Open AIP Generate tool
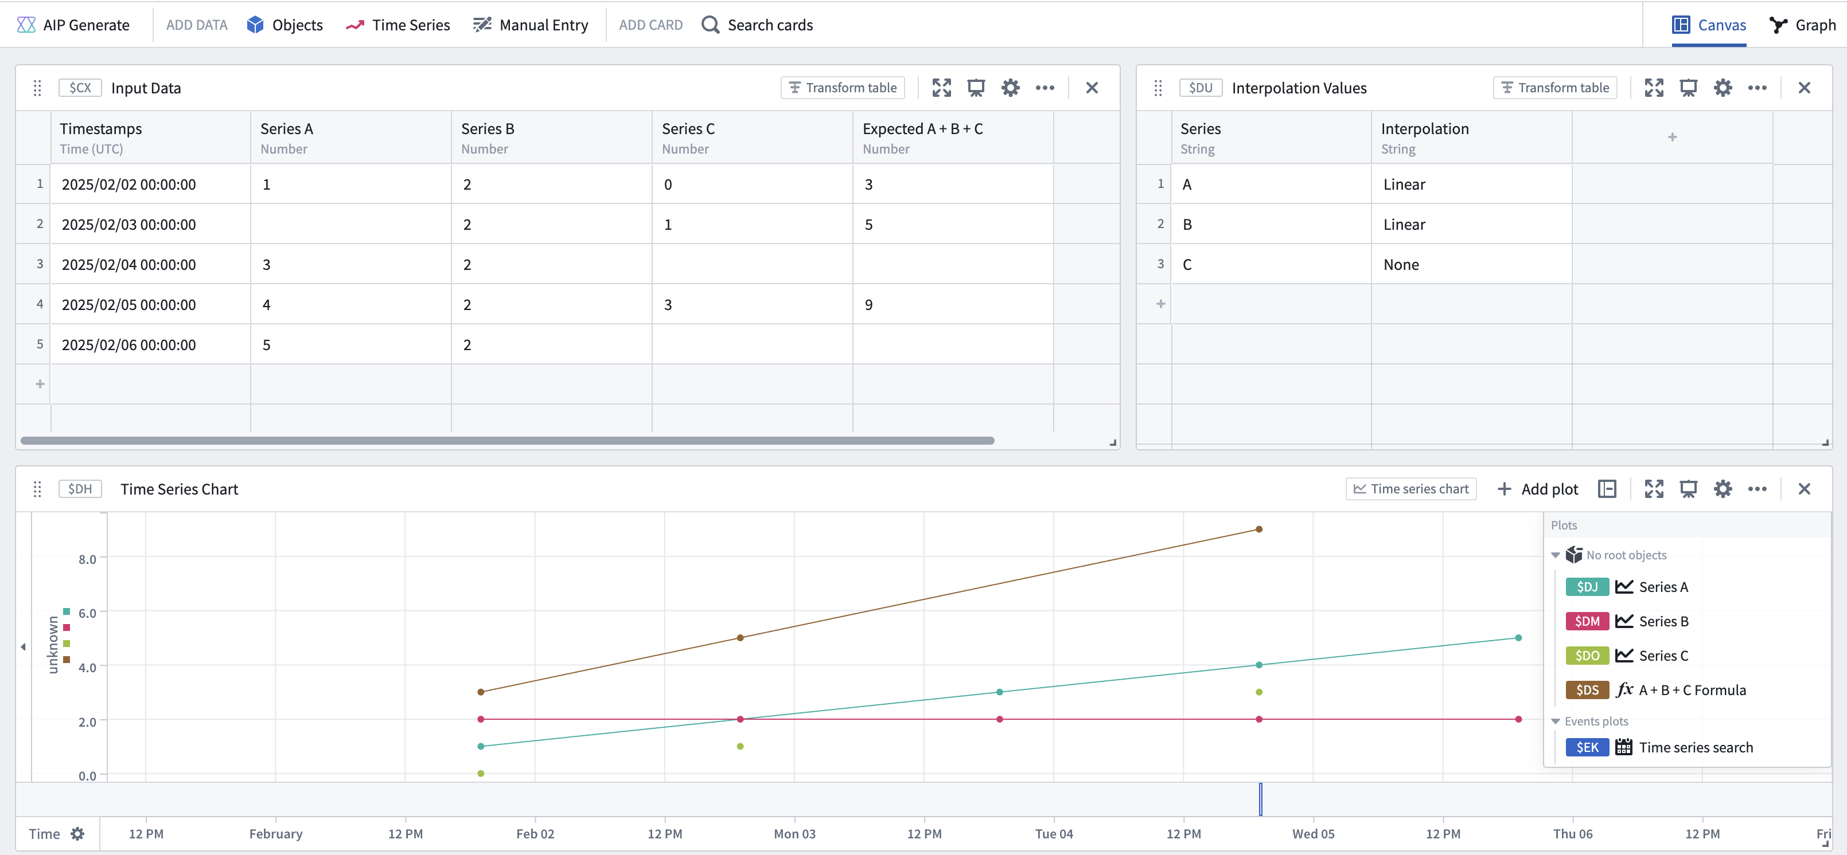The height and width of the screenshot is (855, 1847). pos(72,25)
